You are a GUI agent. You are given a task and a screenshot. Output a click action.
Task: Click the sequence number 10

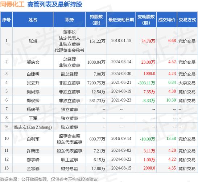click(7, 138)
